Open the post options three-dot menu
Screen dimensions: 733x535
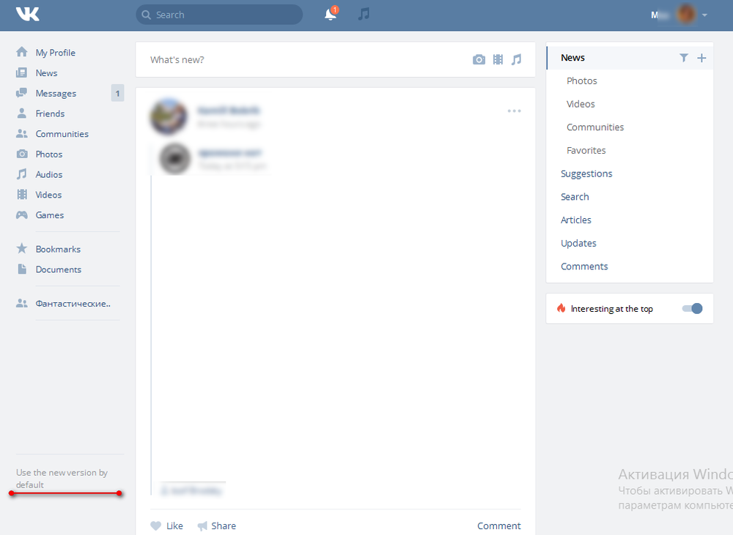click(x=514, y=111)
